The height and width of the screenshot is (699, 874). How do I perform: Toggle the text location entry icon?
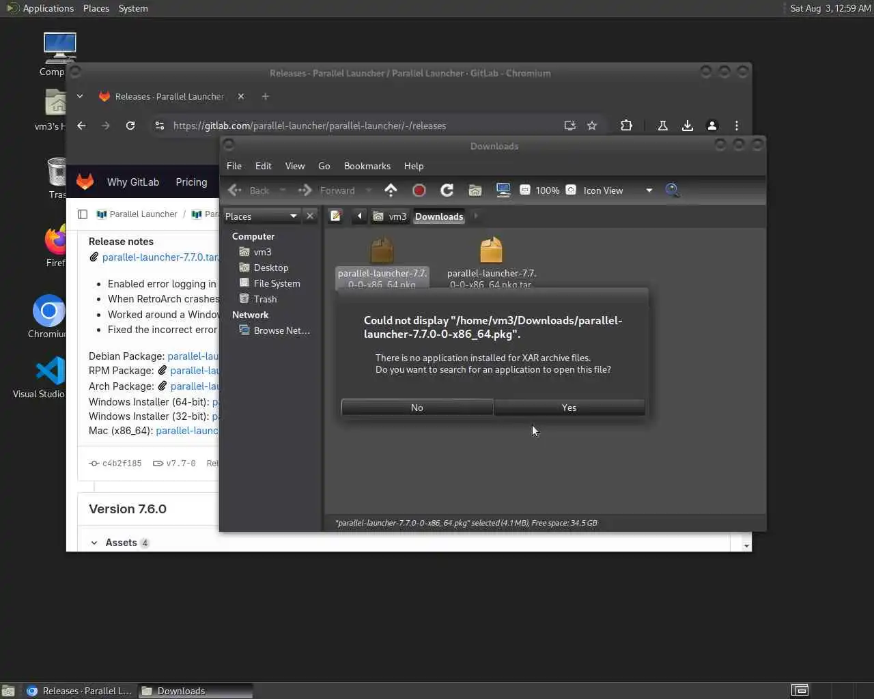[335, 216]
